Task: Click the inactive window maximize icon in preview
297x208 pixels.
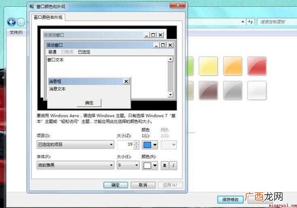Action: pyautogui.click(x=153, y=35)
